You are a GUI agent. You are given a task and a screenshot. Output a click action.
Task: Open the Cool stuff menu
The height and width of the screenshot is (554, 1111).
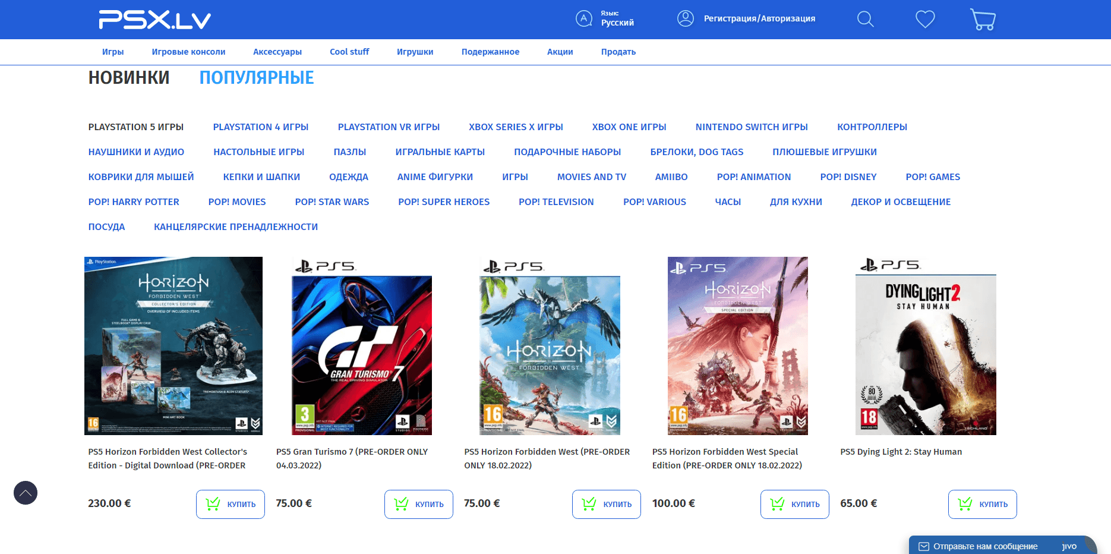[x=349, y=52]
